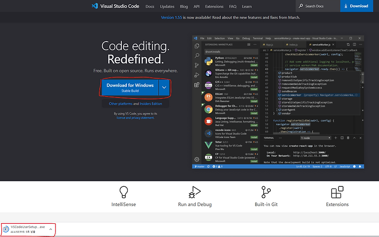Click the Built-in Git label
The height and width of the screenshot is (237, 379).
[266, 204]
